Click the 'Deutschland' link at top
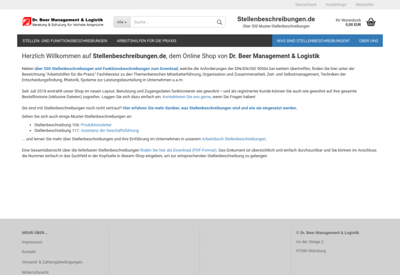The image size is (400, 275). (x=305, y=4)
